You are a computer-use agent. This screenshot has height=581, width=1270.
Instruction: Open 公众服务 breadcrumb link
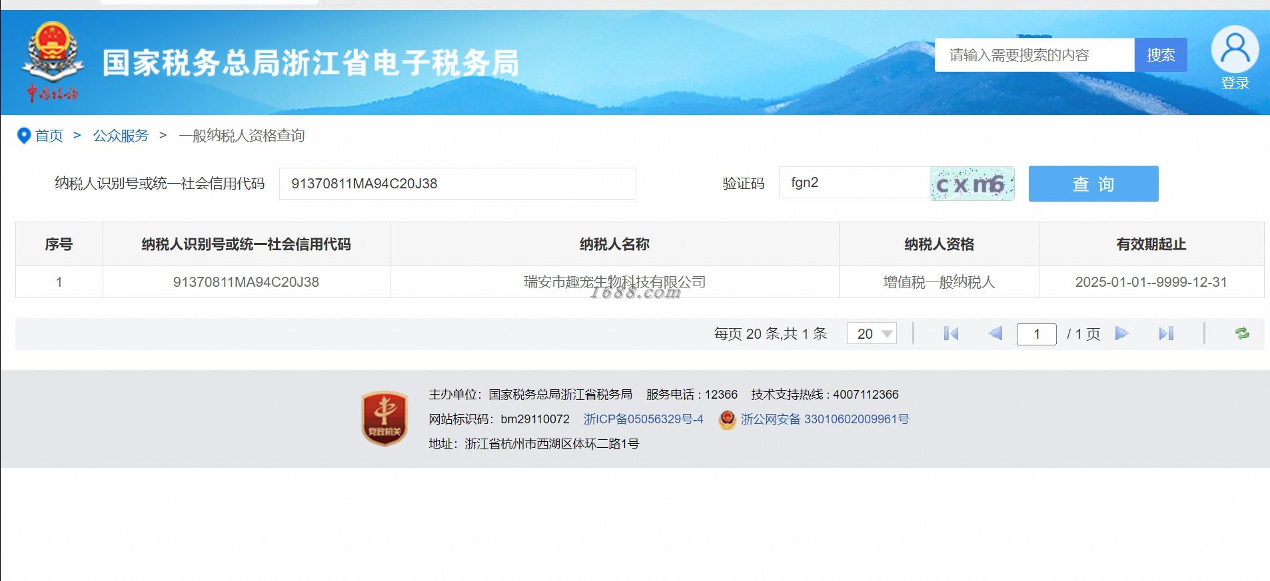point(121,136)
